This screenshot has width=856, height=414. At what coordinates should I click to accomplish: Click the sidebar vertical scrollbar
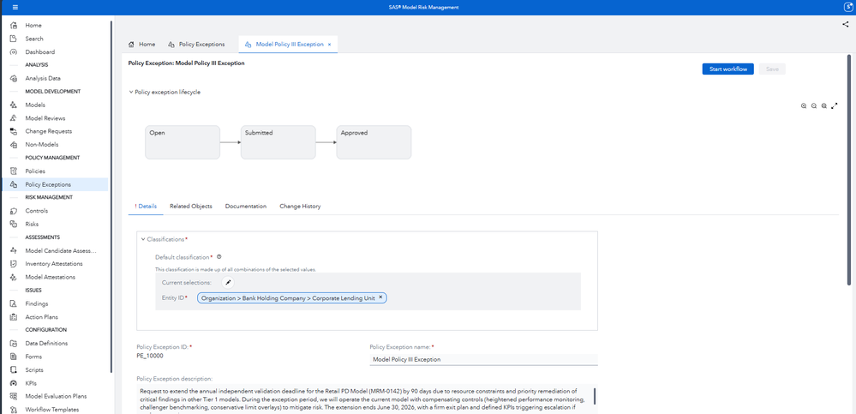[111, 196]
